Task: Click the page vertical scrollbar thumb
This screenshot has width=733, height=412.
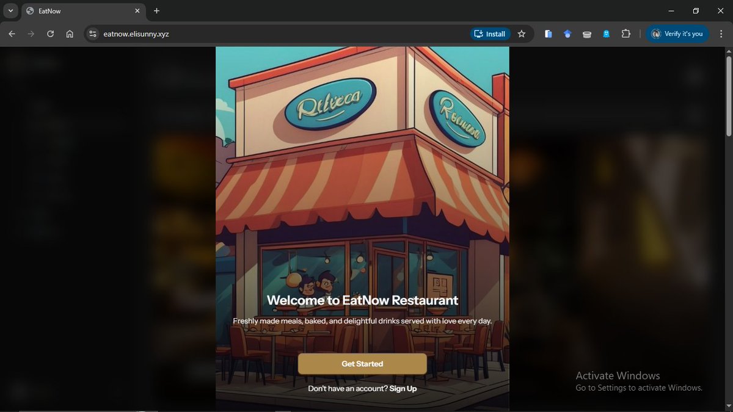Action: coord(728,95)
